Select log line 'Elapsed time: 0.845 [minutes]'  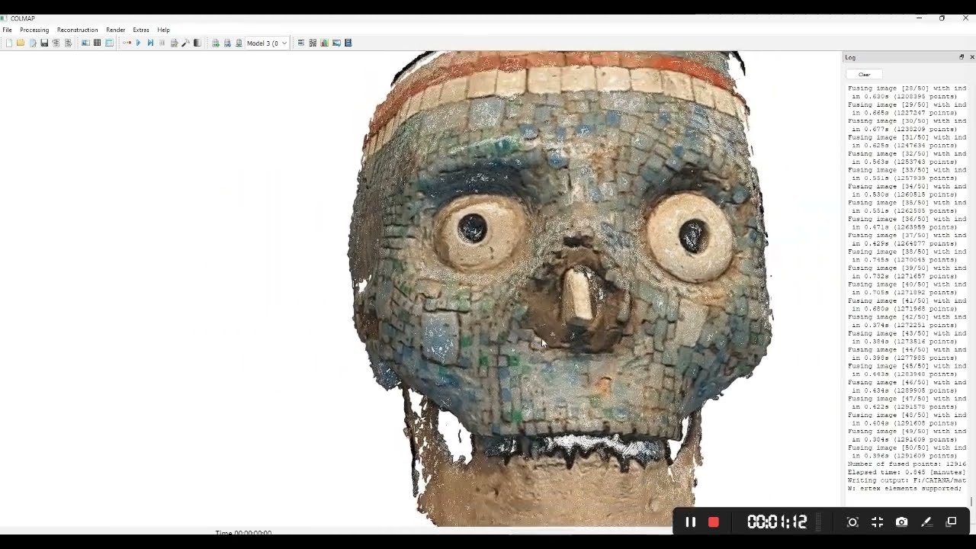pos(907,472)
